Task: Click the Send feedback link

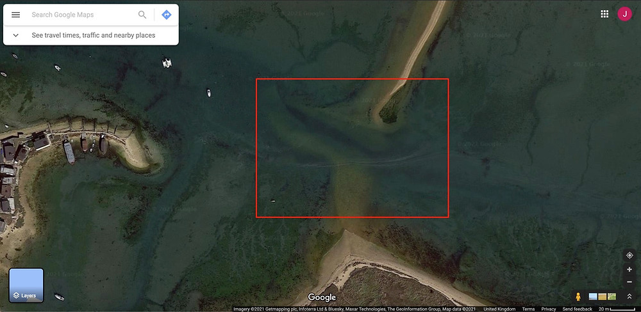Action: coord(578,309)
